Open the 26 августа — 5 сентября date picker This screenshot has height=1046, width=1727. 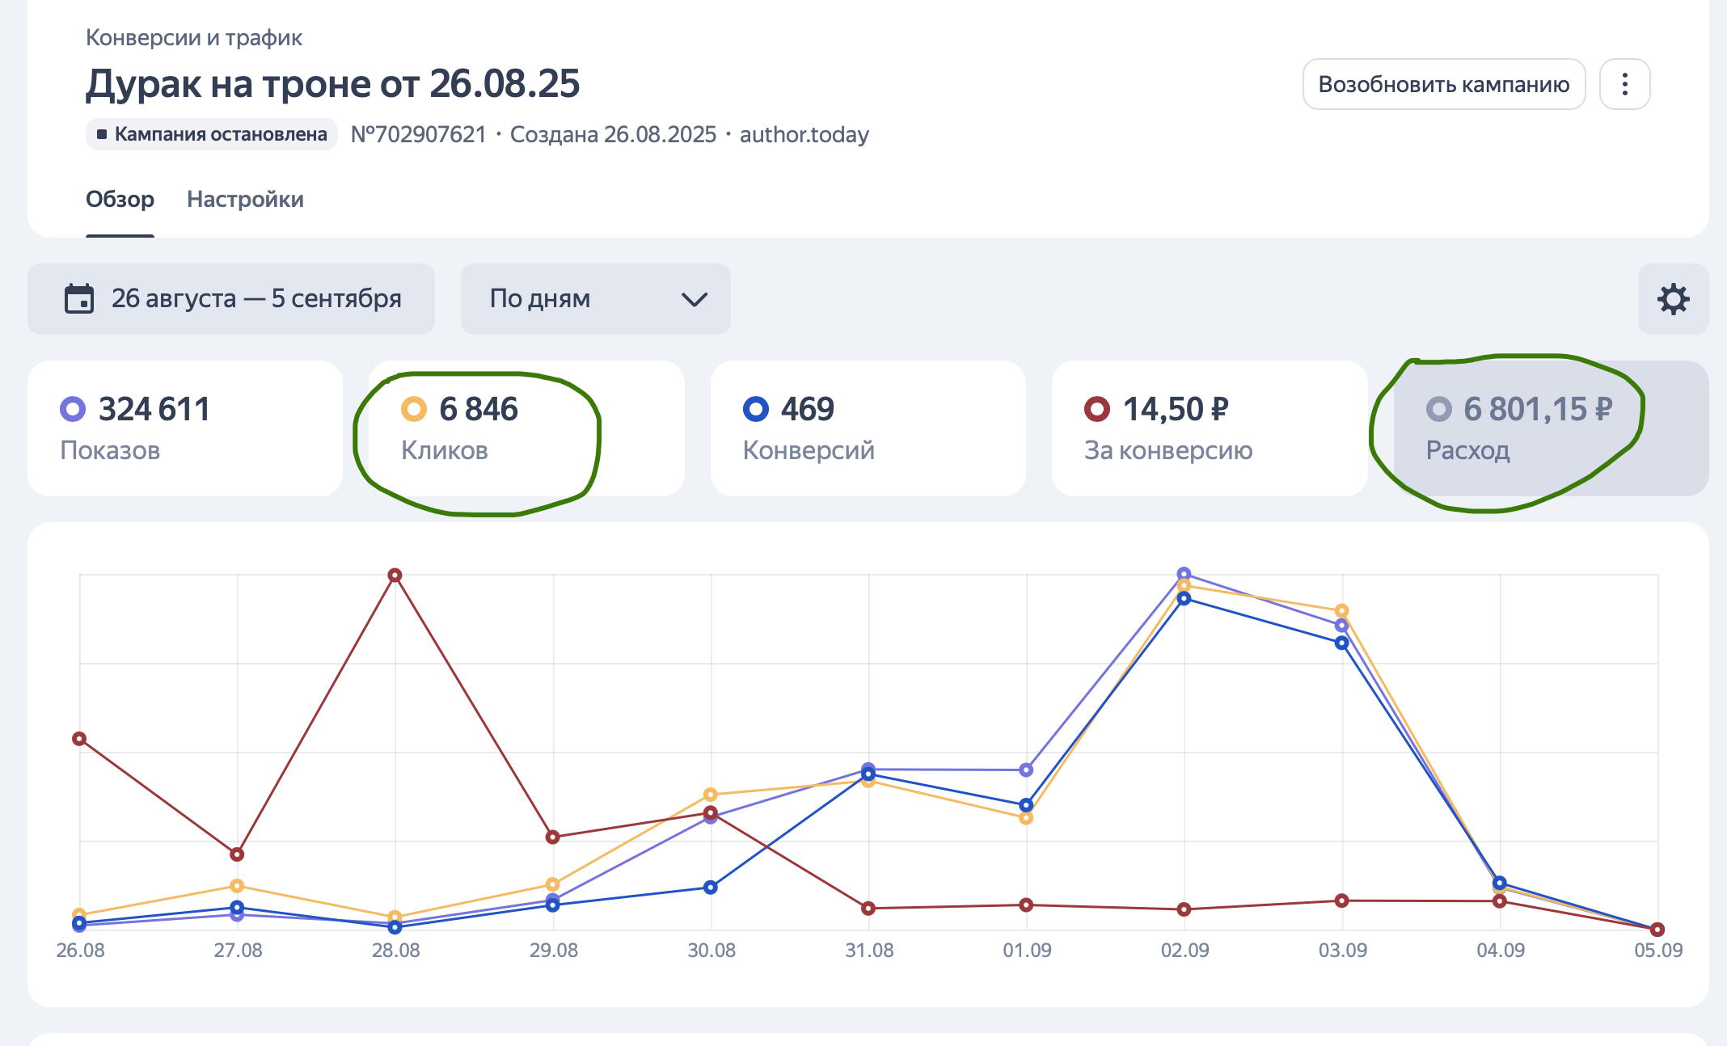pyautogui.click(x=255, y=299)
